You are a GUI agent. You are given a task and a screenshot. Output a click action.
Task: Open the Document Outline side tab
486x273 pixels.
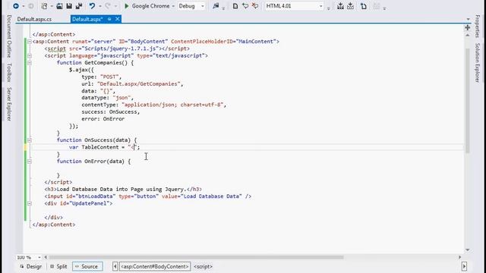pyautogui.click(x=9, y=36)
